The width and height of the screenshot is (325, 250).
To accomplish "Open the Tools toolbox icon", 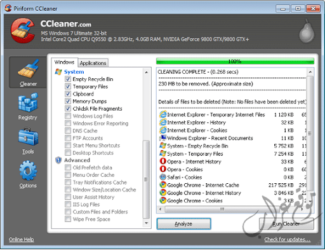I will coord(28,137).
